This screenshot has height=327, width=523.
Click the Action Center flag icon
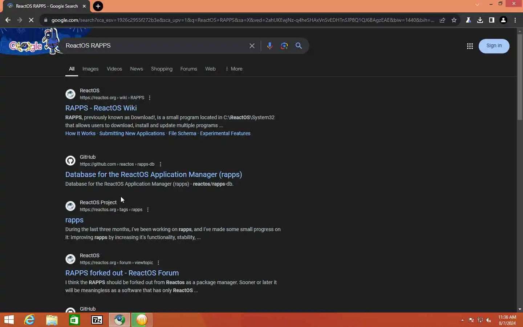(x=471, y=320)
